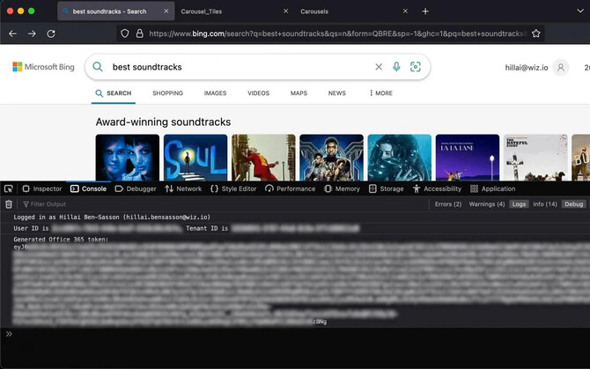The image size is (590, 369).
Task: Clear console output with the trash icon
Action: pos(9,204)
